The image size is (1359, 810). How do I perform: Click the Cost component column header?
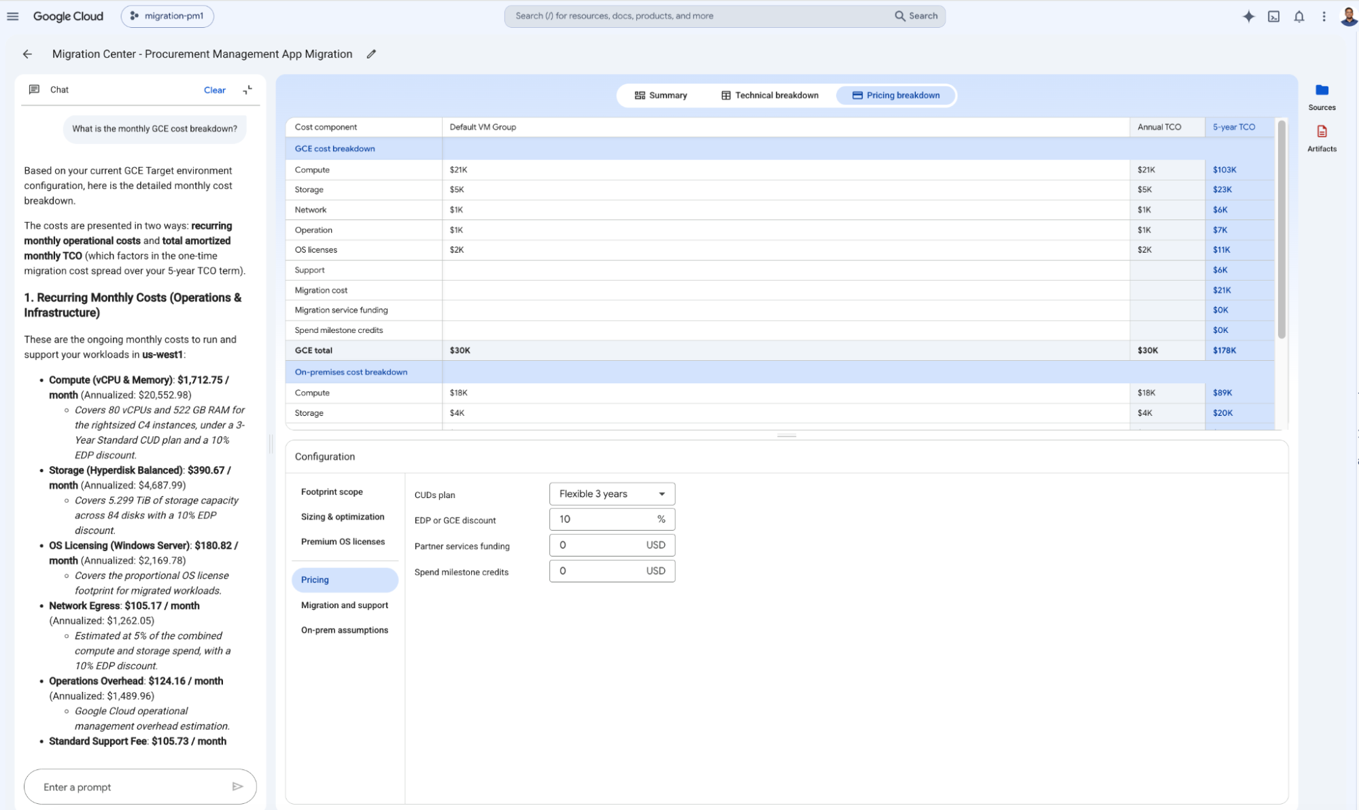[326, 127]
